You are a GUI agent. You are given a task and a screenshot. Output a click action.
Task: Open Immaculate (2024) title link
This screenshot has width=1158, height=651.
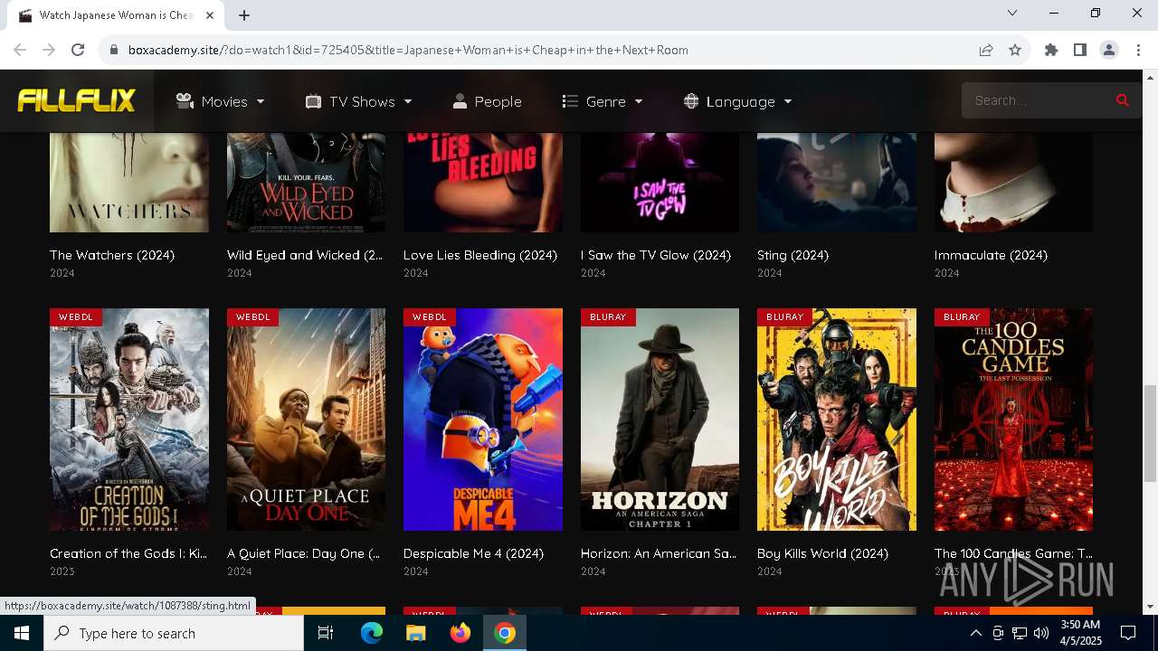991,255
